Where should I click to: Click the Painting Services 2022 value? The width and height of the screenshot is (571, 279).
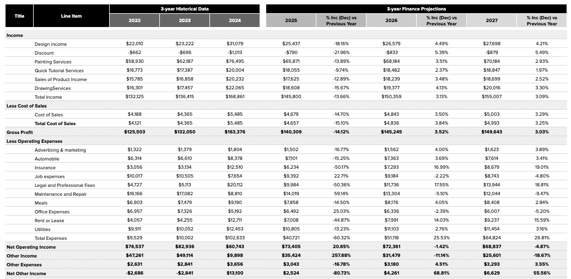click(134, 62)
